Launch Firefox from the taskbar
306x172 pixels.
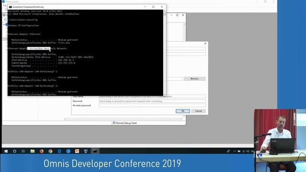tap(42, 151)
